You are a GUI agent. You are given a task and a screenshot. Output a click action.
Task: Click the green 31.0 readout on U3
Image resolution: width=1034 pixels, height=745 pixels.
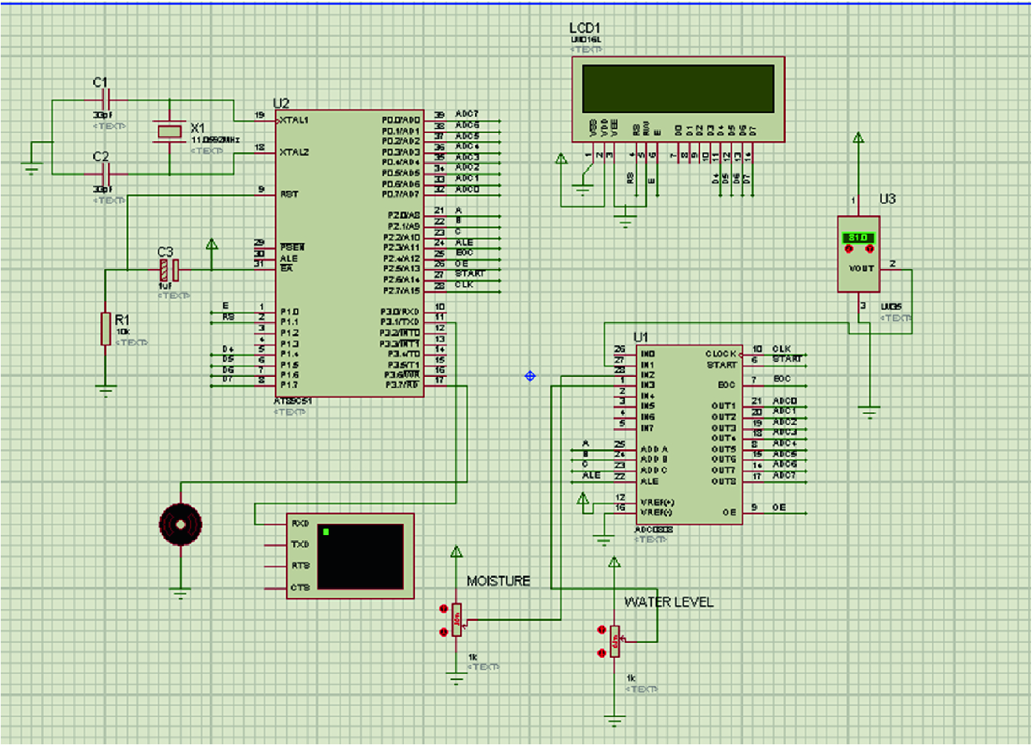click(x=858, y=237)
